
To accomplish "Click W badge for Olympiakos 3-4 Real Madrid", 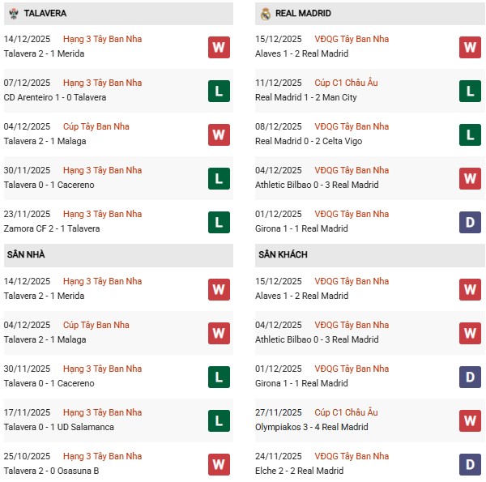I will click(470, 420).
